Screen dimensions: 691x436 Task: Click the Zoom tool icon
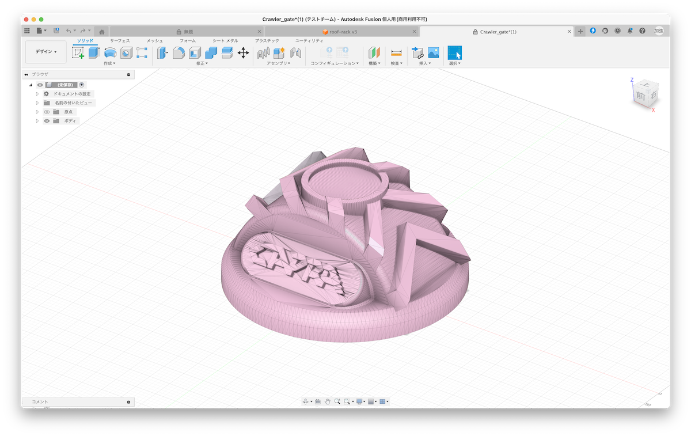(337, 401)
